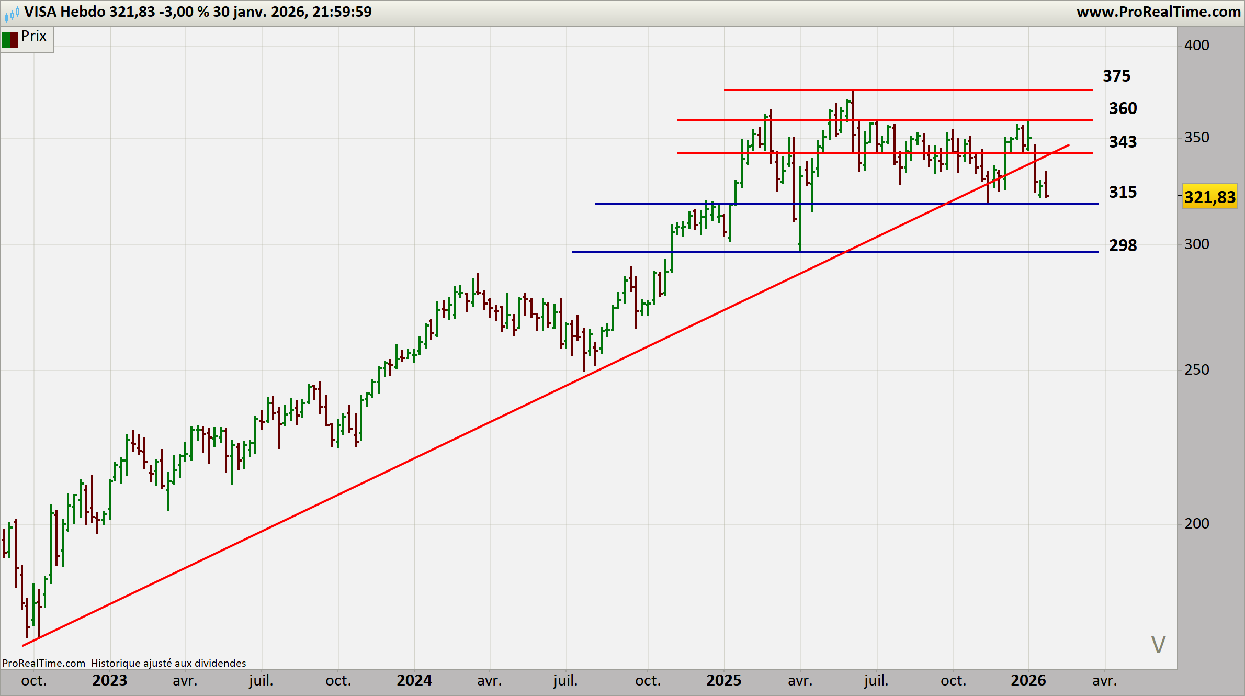Click the 2025 year marker on time axis
Viewport: 1245px width, 696px height.
click(723, 680)
